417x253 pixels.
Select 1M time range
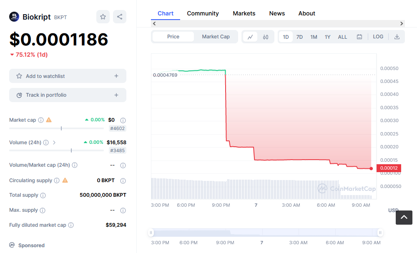[x=314, y=37]
